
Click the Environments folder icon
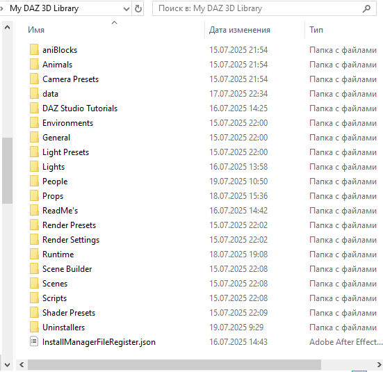[34, 122]
